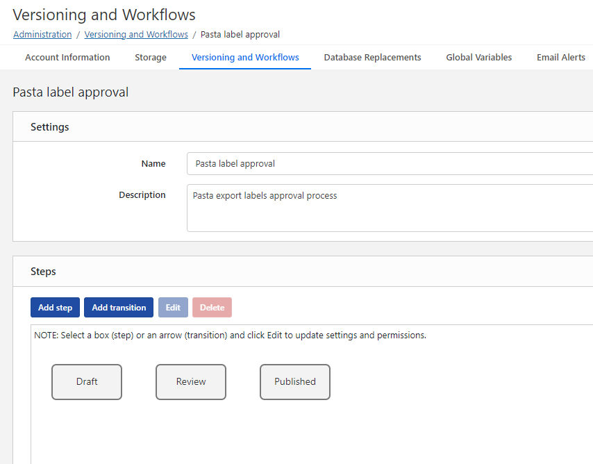Screen dimensions: 593x464
Task: Click the Administration breadcrumb link
Action: (42, 34)
